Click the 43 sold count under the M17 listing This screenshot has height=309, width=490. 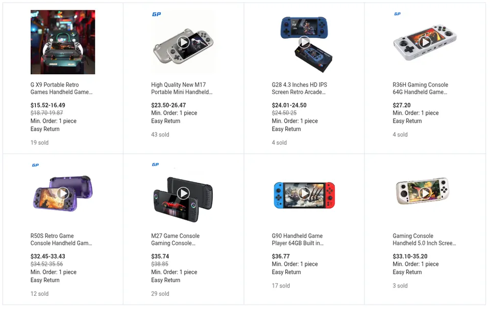click(x=159, y=134)
